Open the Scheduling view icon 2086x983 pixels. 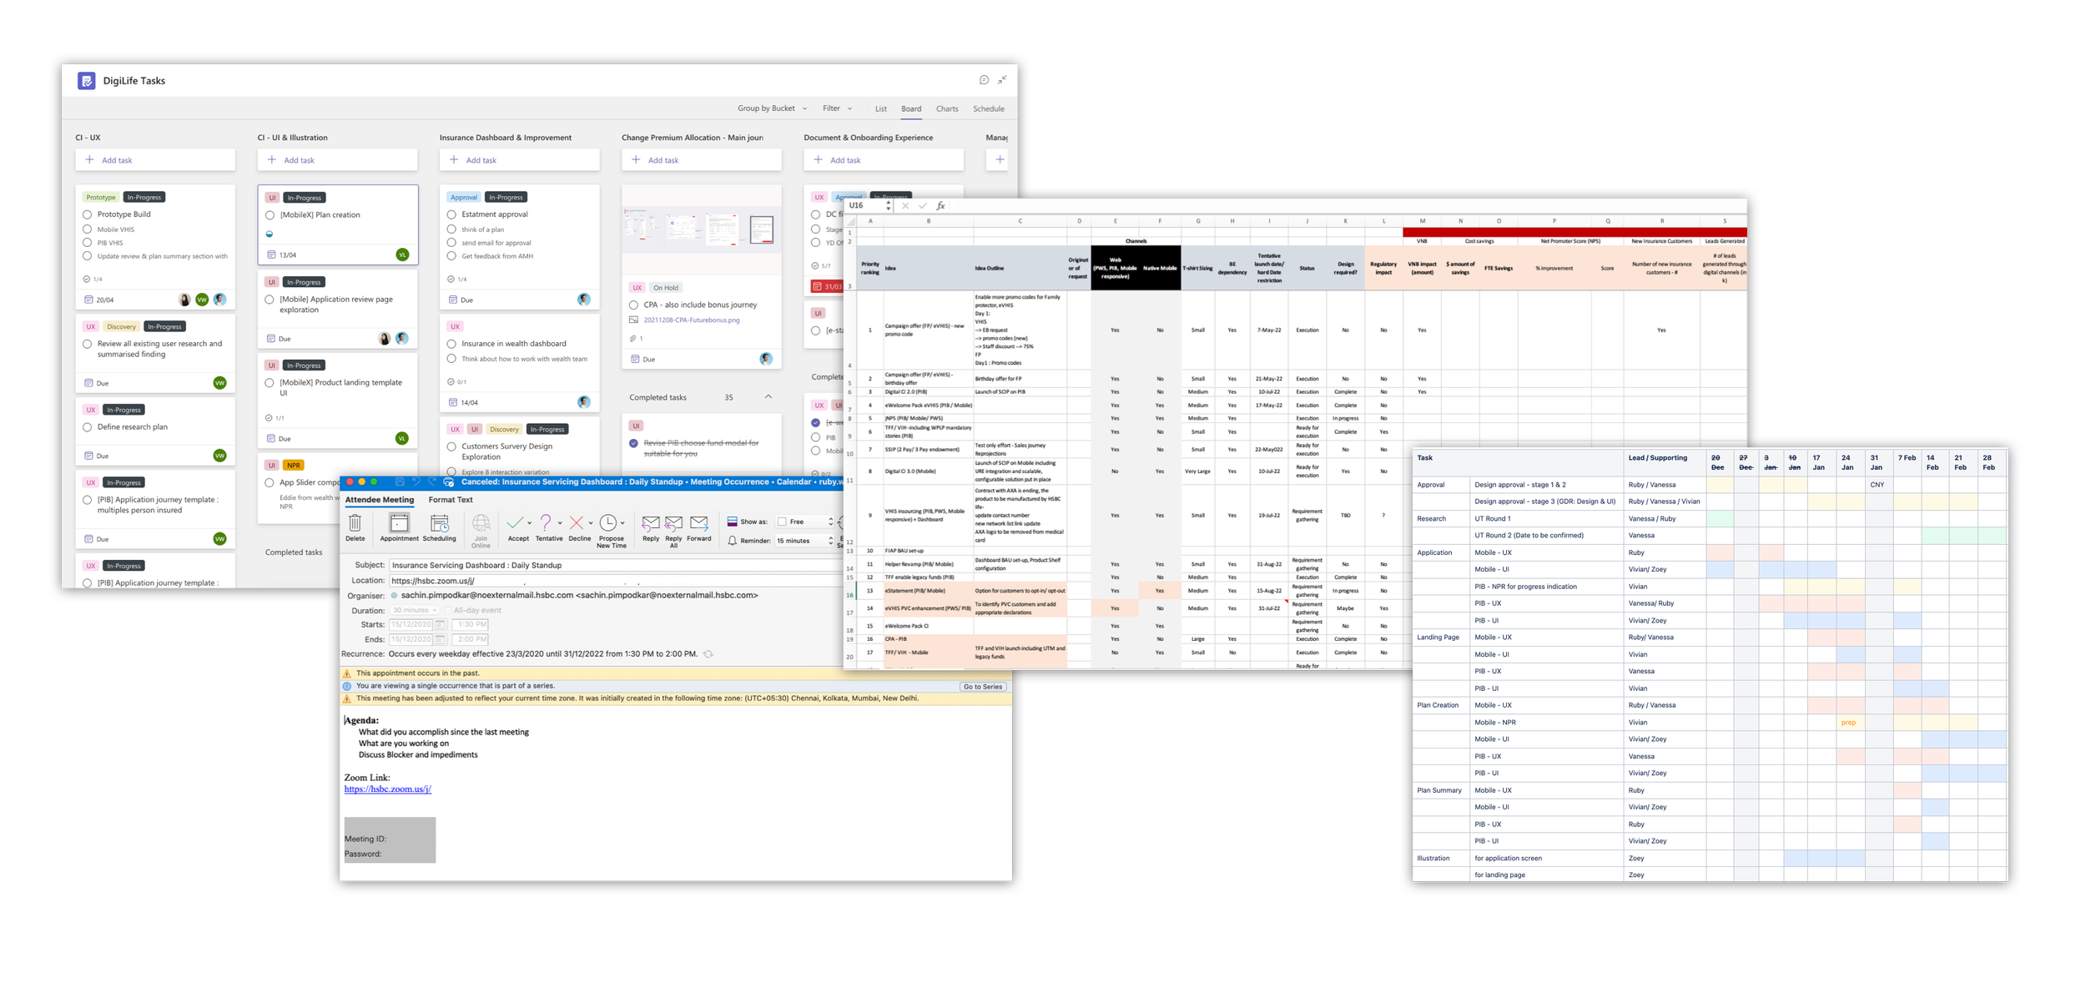[439, 524]
